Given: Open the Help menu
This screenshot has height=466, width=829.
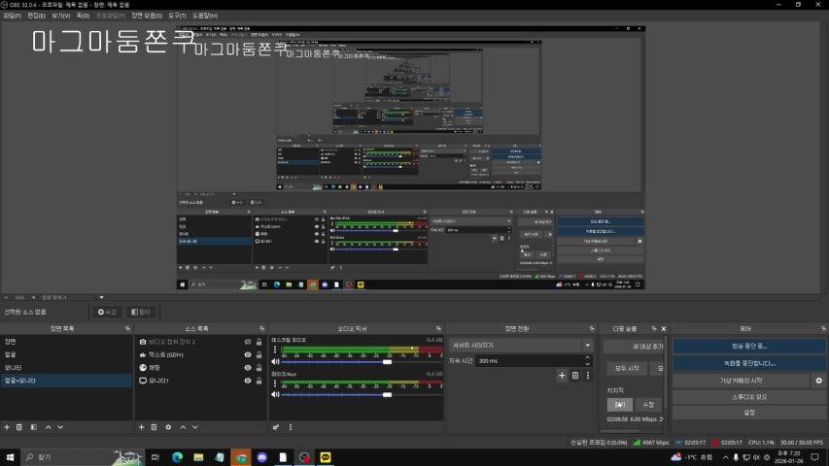Looking at the screenshot, I should click(x=205, y=16).
